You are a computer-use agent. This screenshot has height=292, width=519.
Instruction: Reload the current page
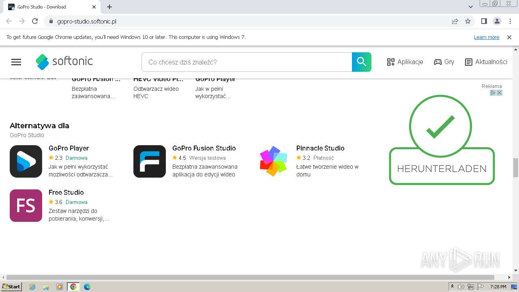pos(35,21)
